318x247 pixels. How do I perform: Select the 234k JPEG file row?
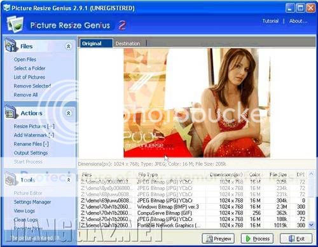pos(193,188)
